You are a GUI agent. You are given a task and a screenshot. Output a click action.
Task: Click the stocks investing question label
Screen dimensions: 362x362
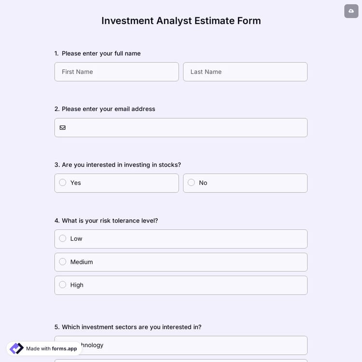pos(121,165)
